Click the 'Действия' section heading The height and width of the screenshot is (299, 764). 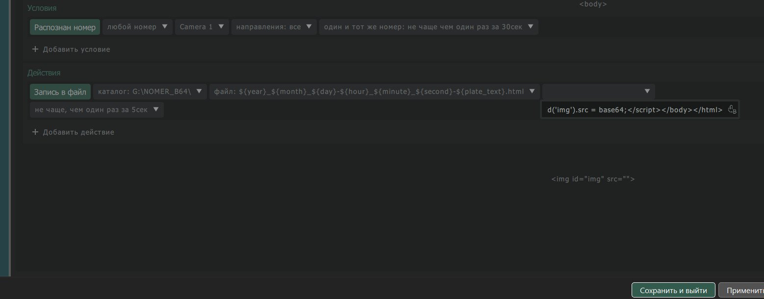[x=44, y=73]
